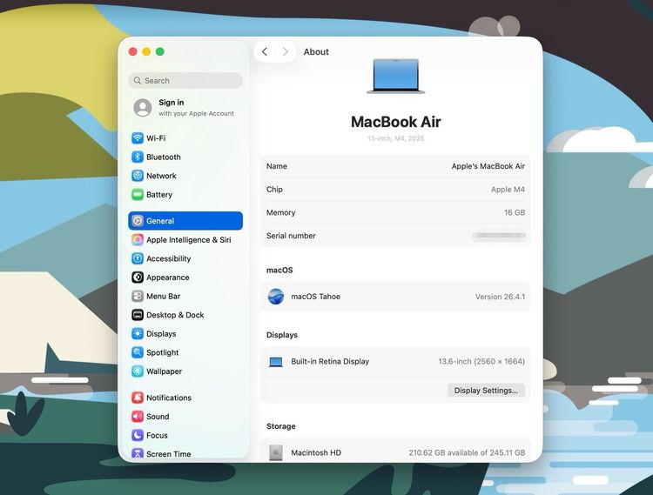Click the green full screen button

click(160, 51)
